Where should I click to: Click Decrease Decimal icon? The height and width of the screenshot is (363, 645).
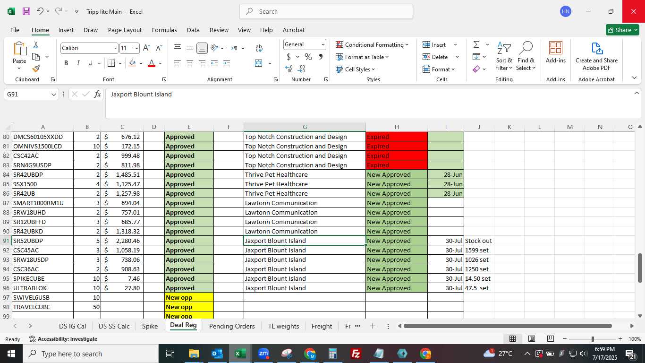point(302,69)
